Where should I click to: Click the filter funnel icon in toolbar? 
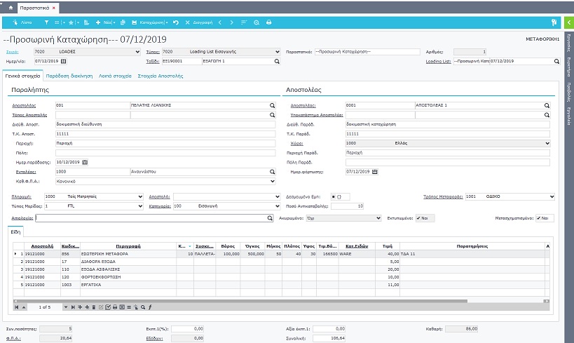(x=47, y=22)
